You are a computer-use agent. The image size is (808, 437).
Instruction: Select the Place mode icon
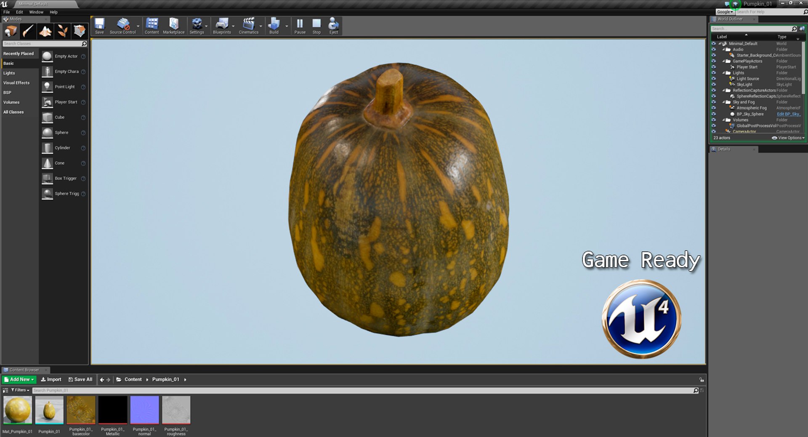(11, 31)
